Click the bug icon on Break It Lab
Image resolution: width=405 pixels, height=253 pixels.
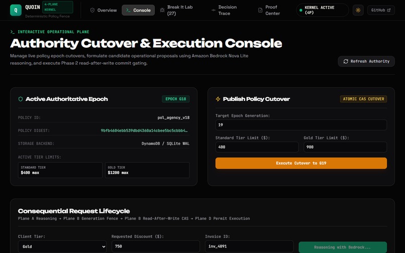162,10
